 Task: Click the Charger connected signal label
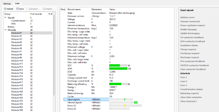tap(190, 21)
